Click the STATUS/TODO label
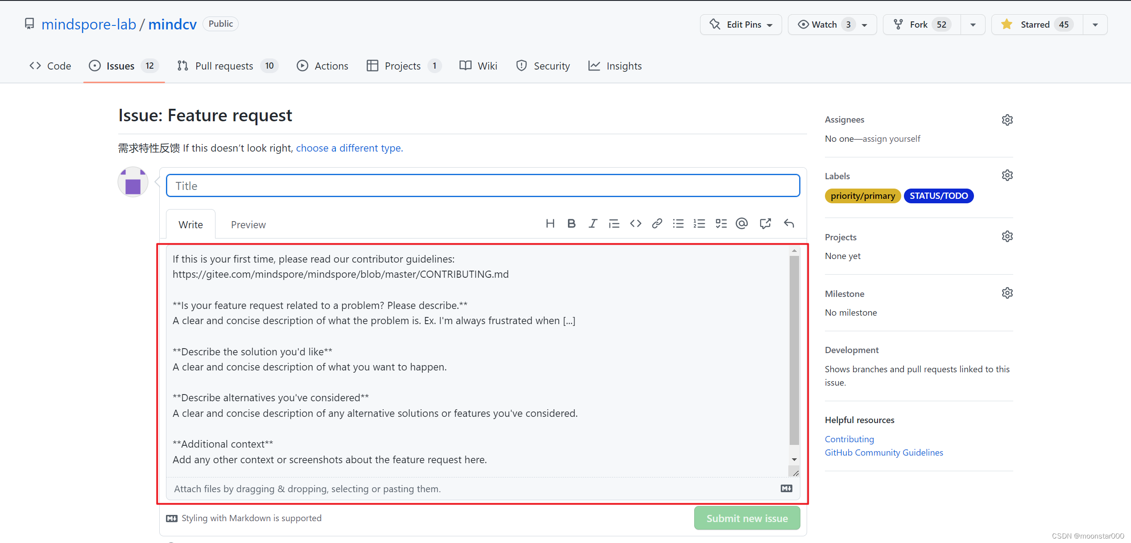 coord(938,196)
